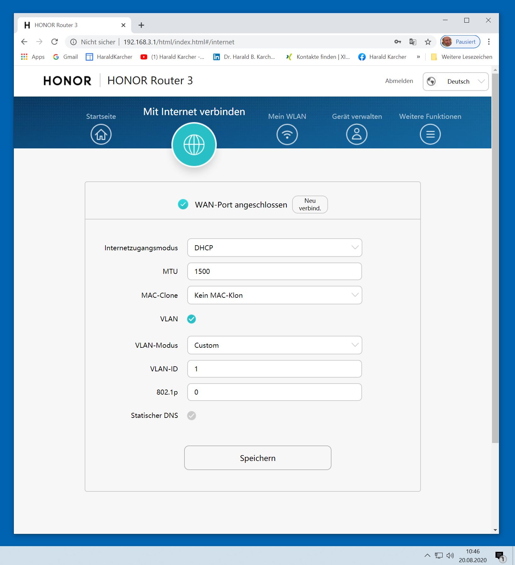Open the taskbar clock and date
515x565 pixels.
tap(473, 556)
